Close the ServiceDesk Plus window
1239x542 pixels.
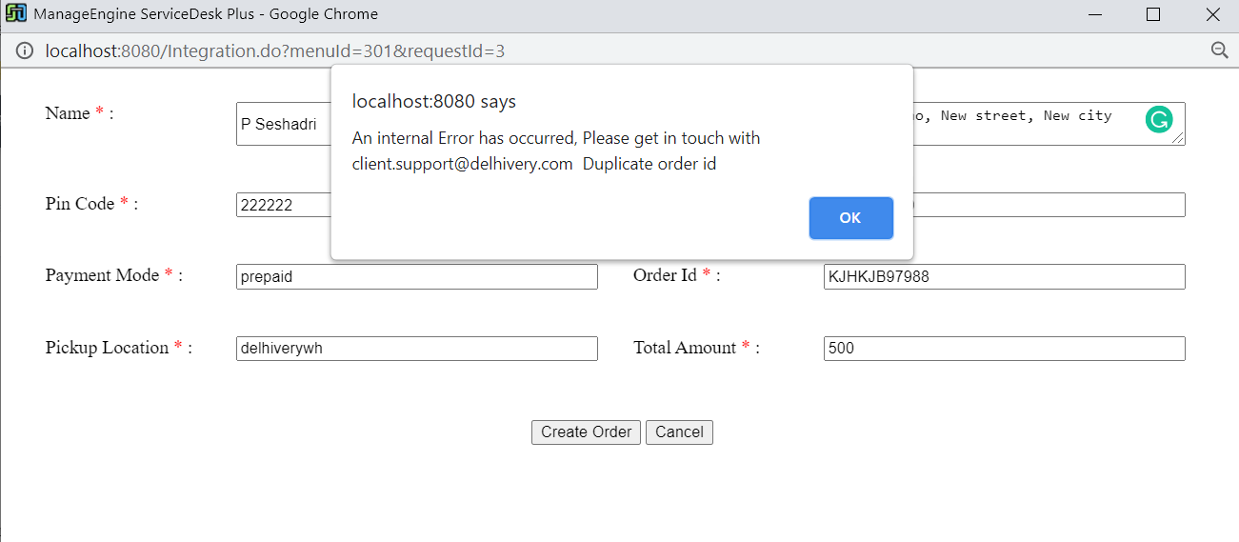point(1212,14)
